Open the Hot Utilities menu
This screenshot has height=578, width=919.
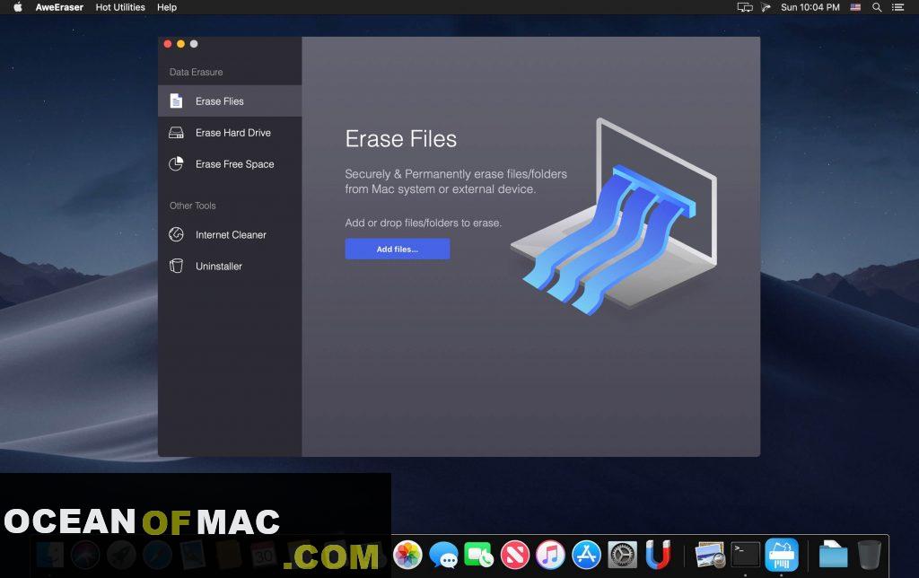click(120, 7)
